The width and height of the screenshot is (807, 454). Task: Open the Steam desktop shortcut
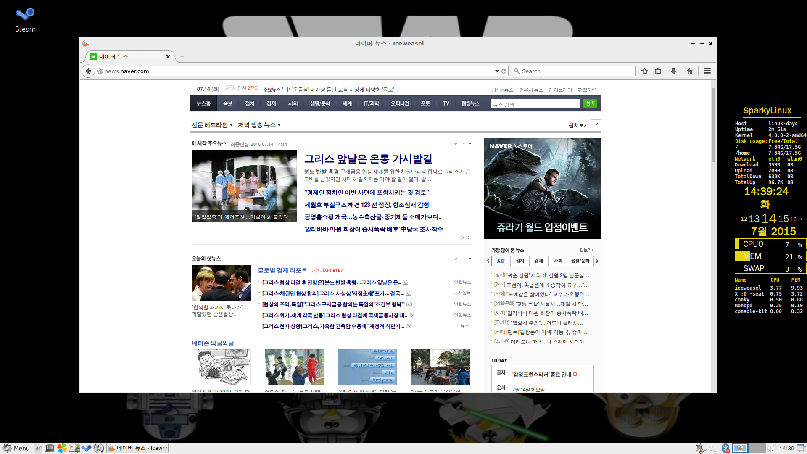pyautogui.click(x=25, y=20)
